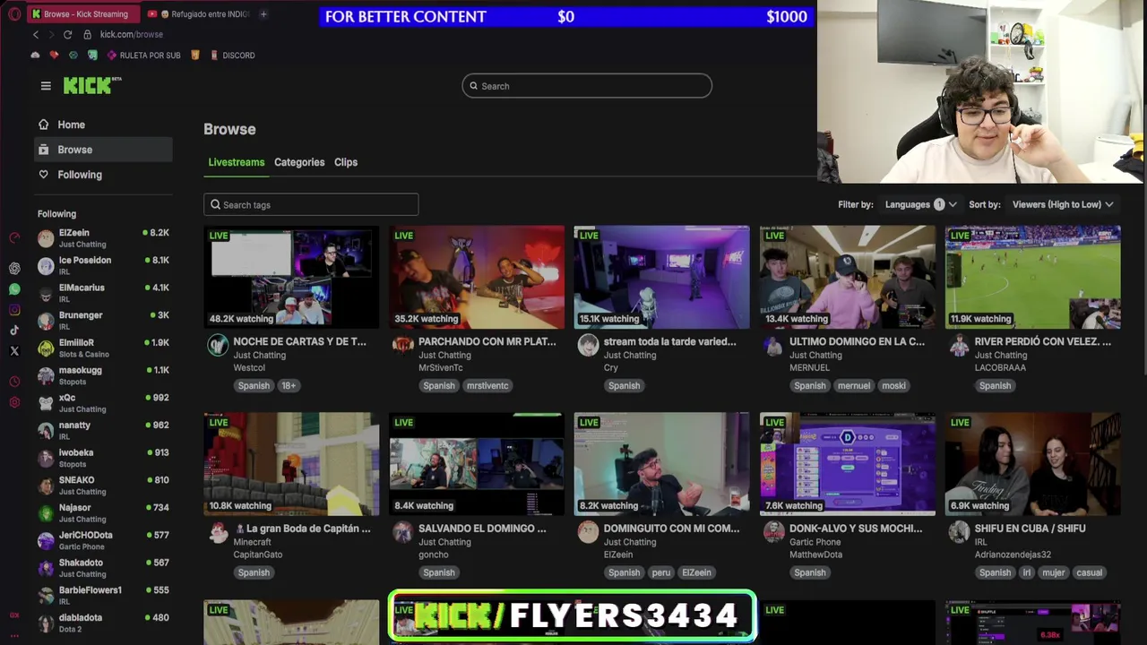Open TikTok in the Opera sidebar
The width and height of the screenshot is (1147, 645).
point(14,330)
